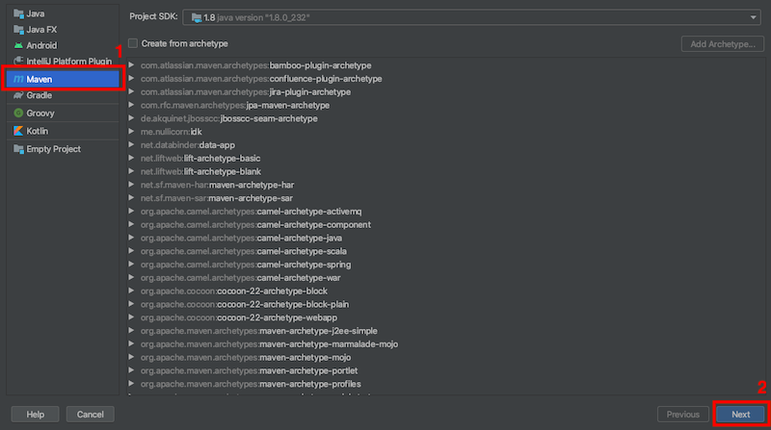Image resolution: width=771 pixels, height=430 pixels.
Task: Select cocoon-22-archetype-block-plain row
Action: (445, 304)
